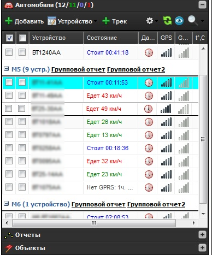Select the Едет 23 км/ч status cell

pyautogui.click(x=110, y=174)
